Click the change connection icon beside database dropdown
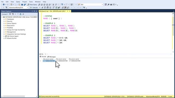 (x=6, y=8)
